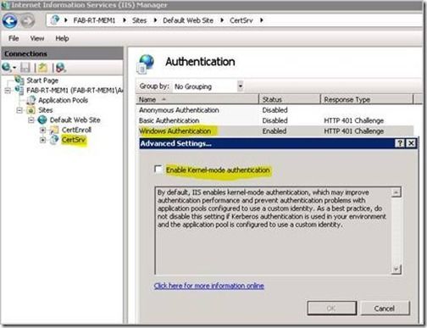Select the Windows Authentication row
The width and height of the screenshot is (427, 328).
coord(274,131)
